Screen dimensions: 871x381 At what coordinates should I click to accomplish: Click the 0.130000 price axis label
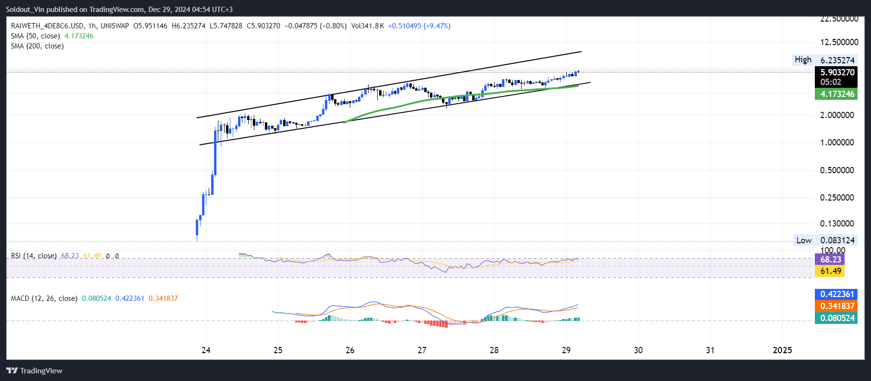(x=837, y=224)
